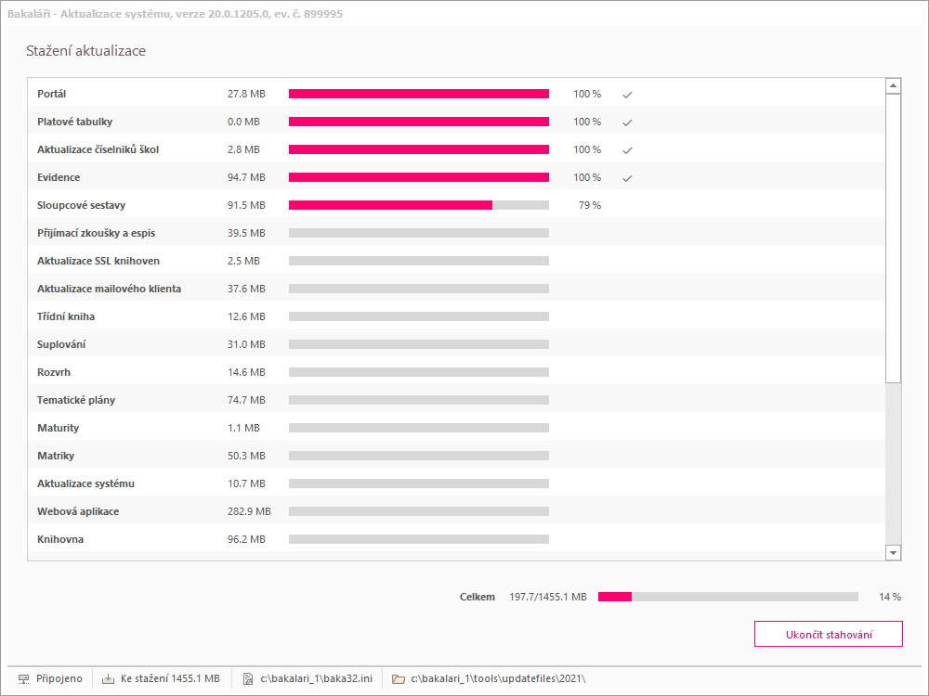929x696 pixels.
Task: Click the folder icon beside updatefiles path
Action: coord(398,679)
